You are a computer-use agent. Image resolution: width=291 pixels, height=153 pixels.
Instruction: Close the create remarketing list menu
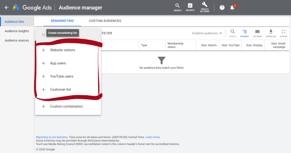43,35
